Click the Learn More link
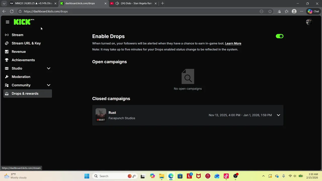 click(x=233, y=43)
